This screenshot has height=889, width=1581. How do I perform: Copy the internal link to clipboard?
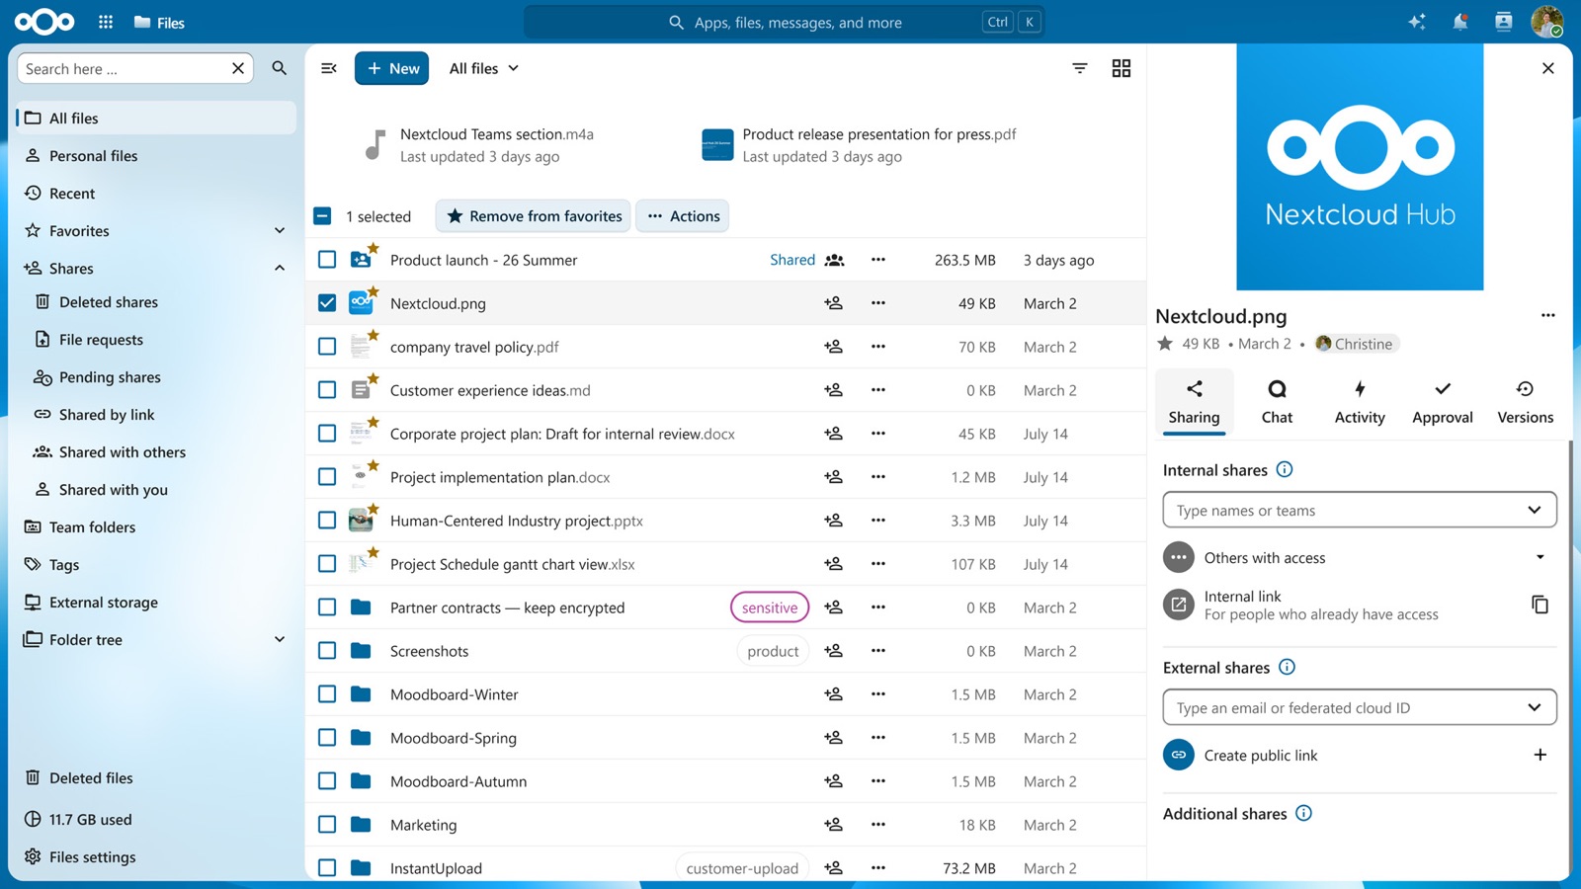(1539, 605)
